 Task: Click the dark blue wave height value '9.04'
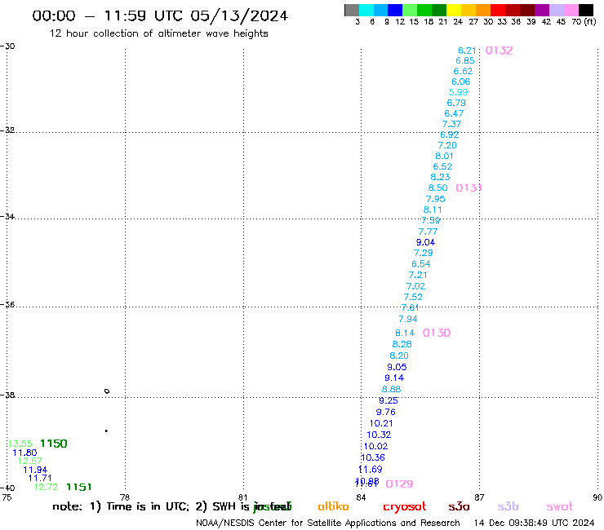coord(425,242)
